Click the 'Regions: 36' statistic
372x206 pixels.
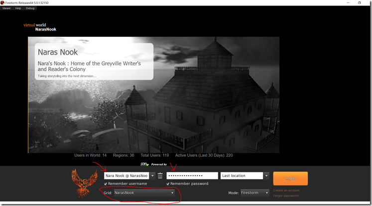pyautogui.click(x=124, y=155)
